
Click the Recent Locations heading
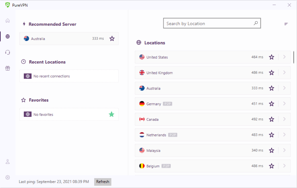tap(47, 62)
